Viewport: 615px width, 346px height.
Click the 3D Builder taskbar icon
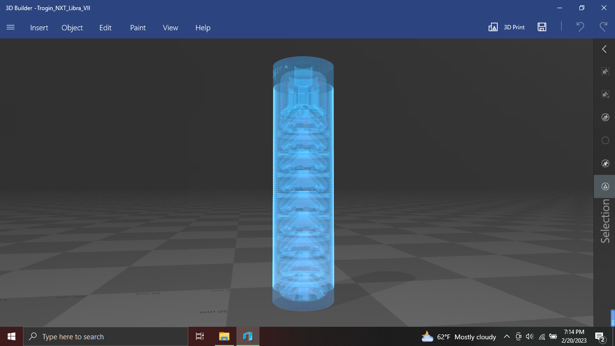click(x=248, y=336)
